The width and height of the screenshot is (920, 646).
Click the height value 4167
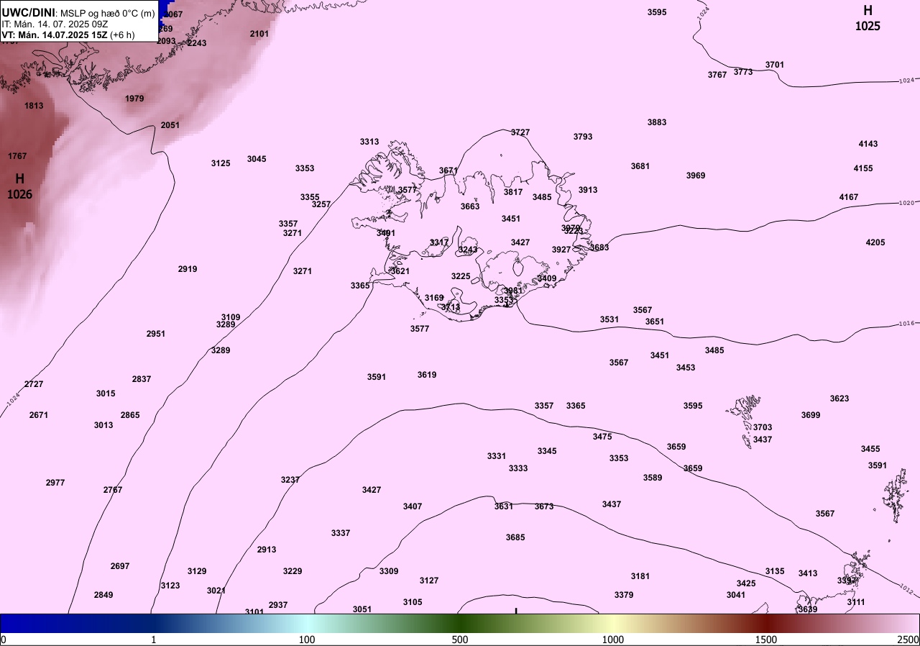[849, 197]
